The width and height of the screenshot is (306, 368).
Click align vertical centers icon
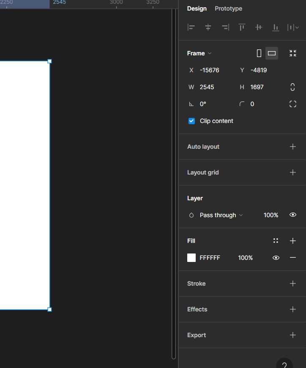click(259, 27)
